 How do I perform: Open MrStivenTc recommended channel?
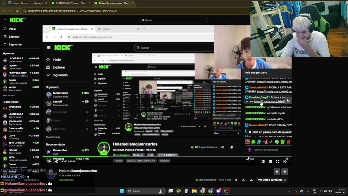click(21, 108)
